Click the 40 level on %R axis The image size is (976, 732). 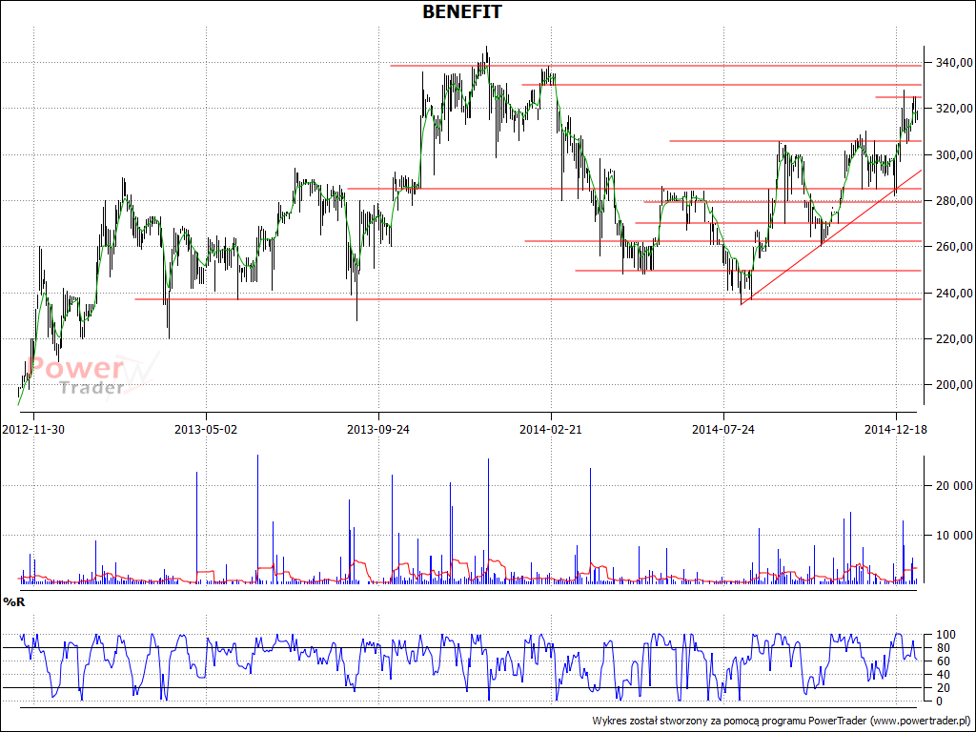(x=942, y=675)
